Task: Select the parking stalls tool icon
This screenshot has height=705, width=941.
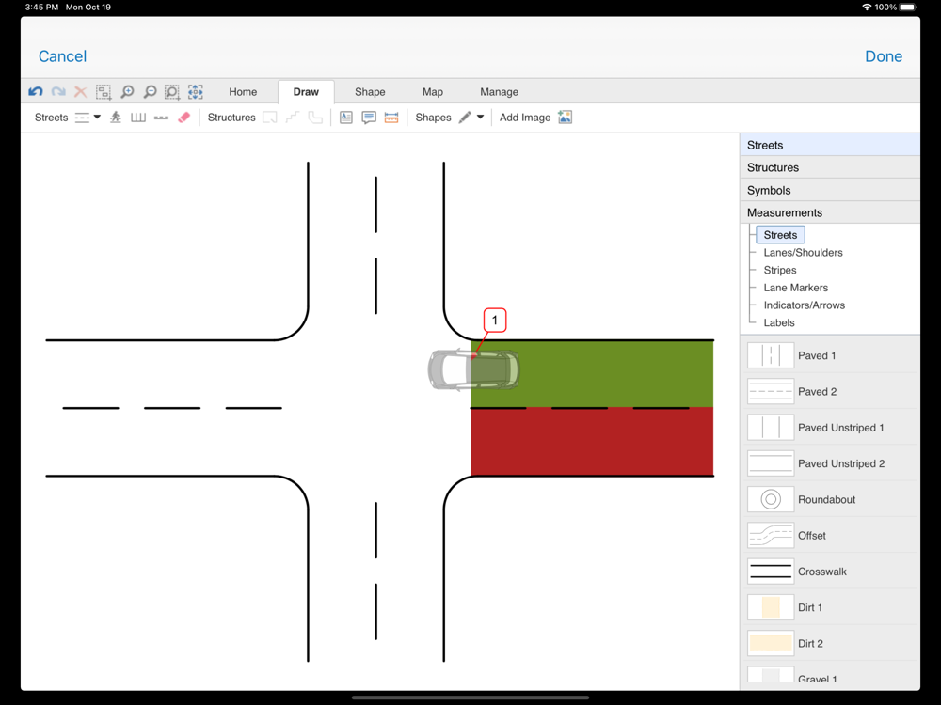Action: (138, 117)
